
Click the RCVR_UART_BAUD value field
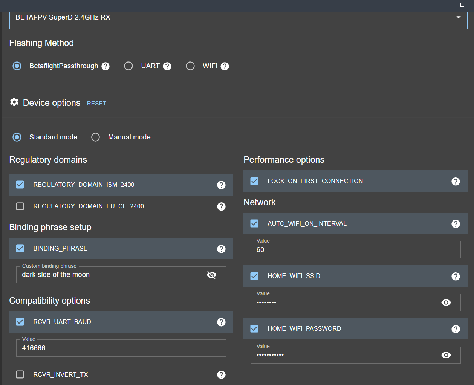(121, 348)
